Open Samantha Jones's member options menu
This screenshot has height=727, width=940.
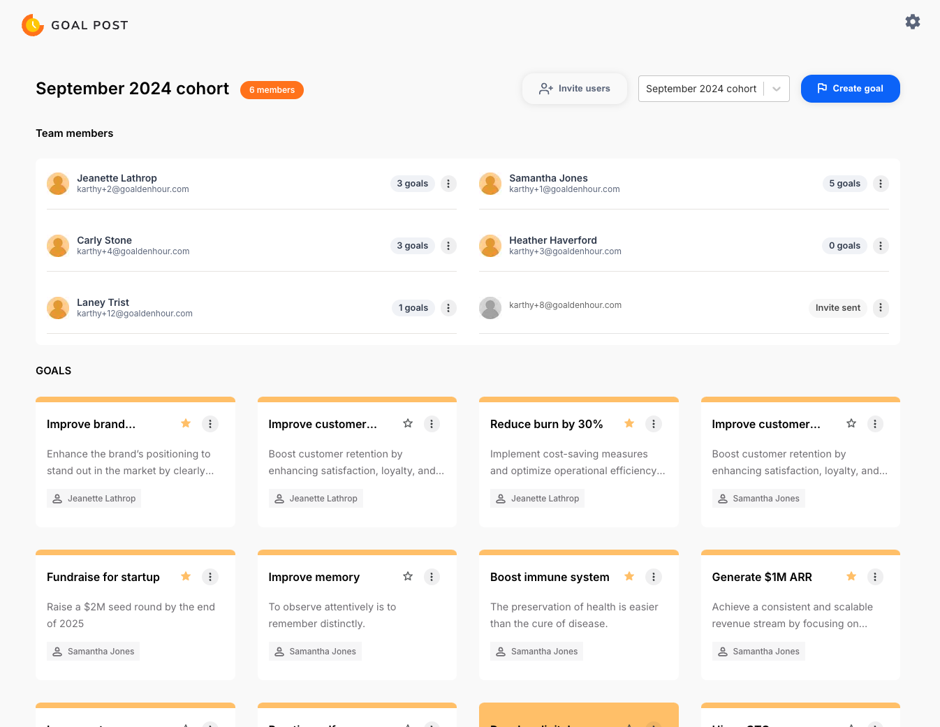pyautogui.click(x=880, y=184)
